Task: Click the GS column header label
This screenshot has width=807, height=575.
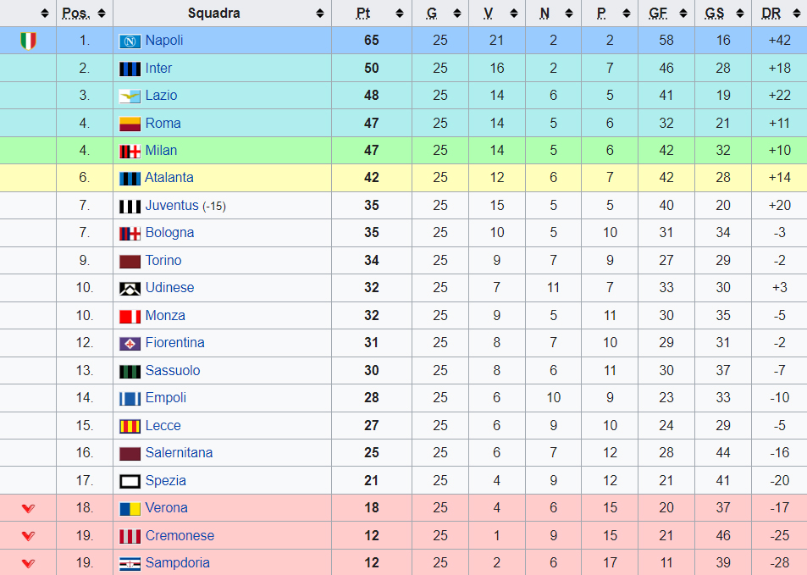Action: pyautogui.click(x=714, y=14)
